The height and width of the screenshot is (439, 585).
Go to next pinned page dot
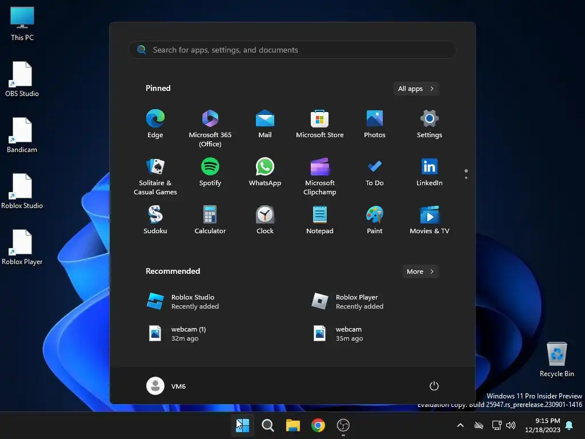pos(466,178)
